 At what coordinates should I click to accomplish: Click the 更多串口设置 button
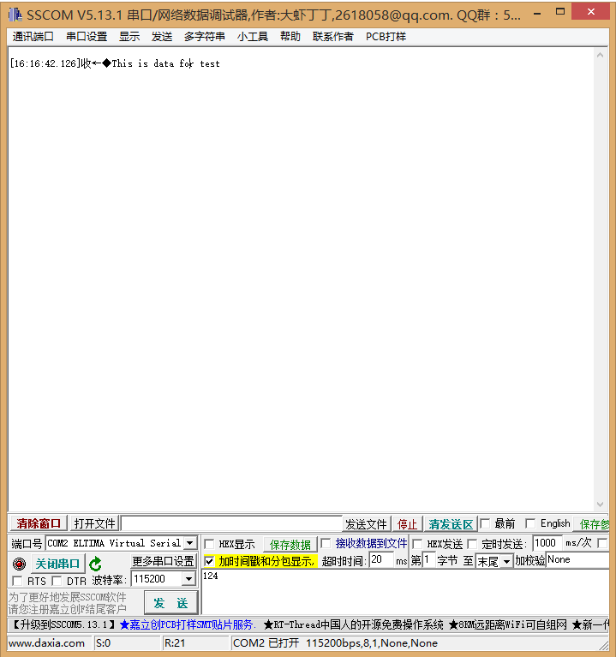tap(163, 560)
